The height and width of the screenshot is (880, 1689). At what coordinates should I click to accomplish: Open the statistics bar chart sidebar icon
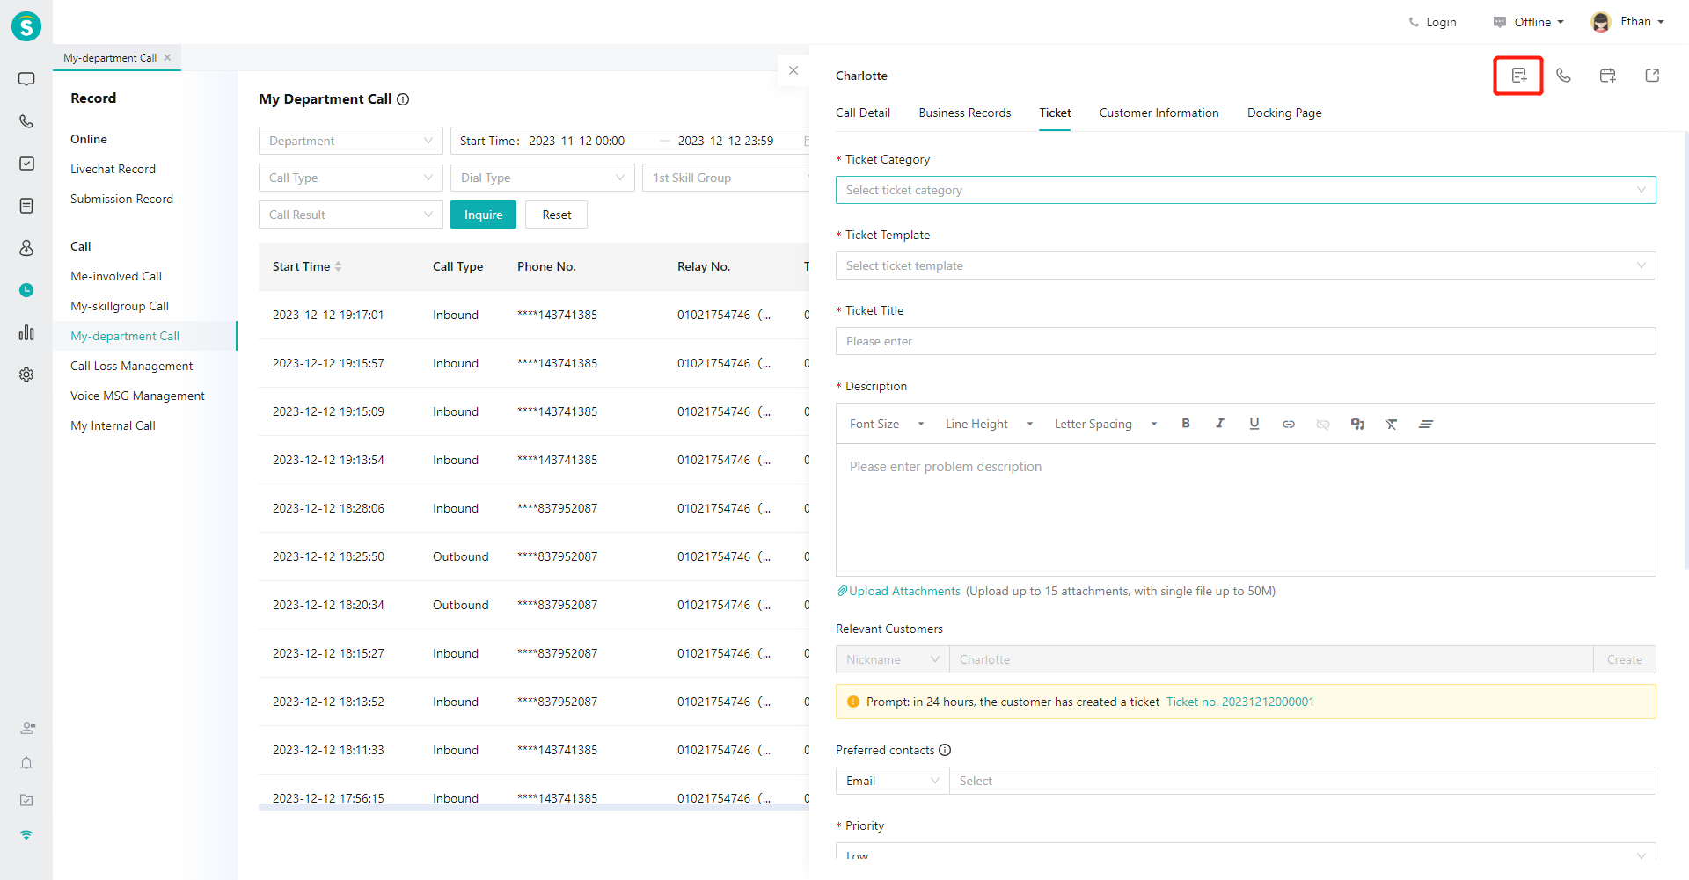pos(26,332)
